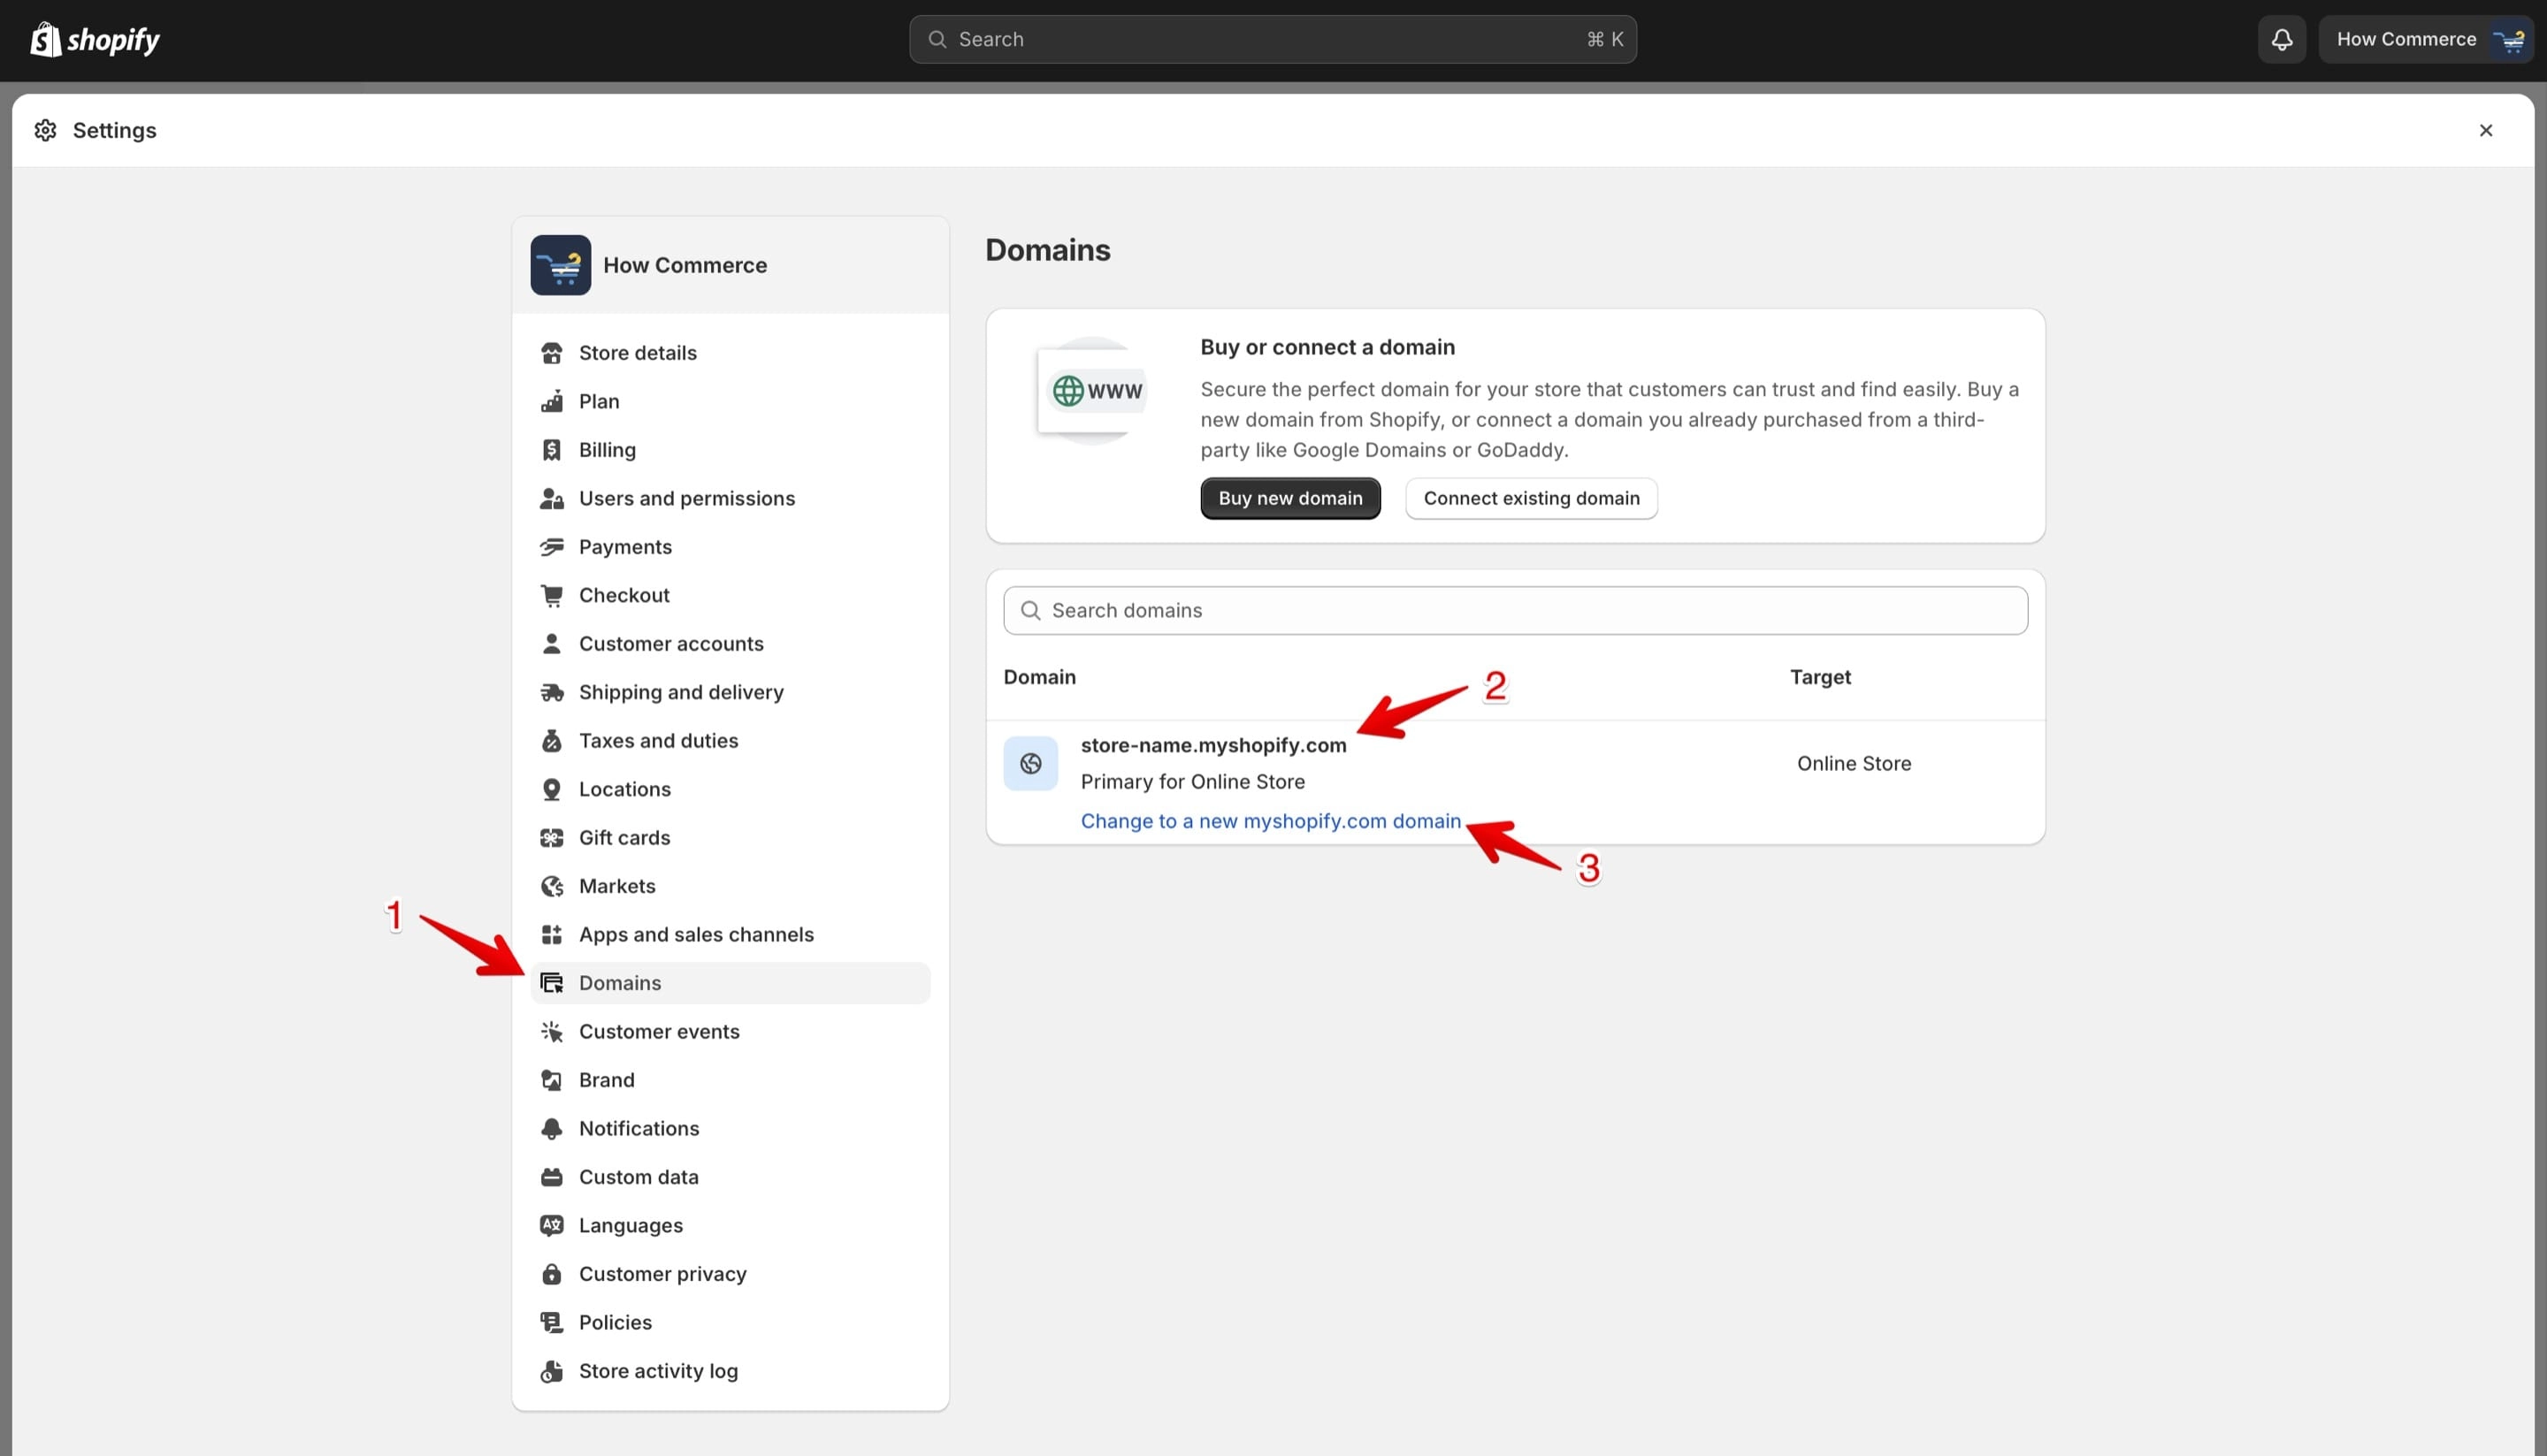Select Markets in the sidebar
This screenshot has height=1456, width=2547.
(730, 886)
